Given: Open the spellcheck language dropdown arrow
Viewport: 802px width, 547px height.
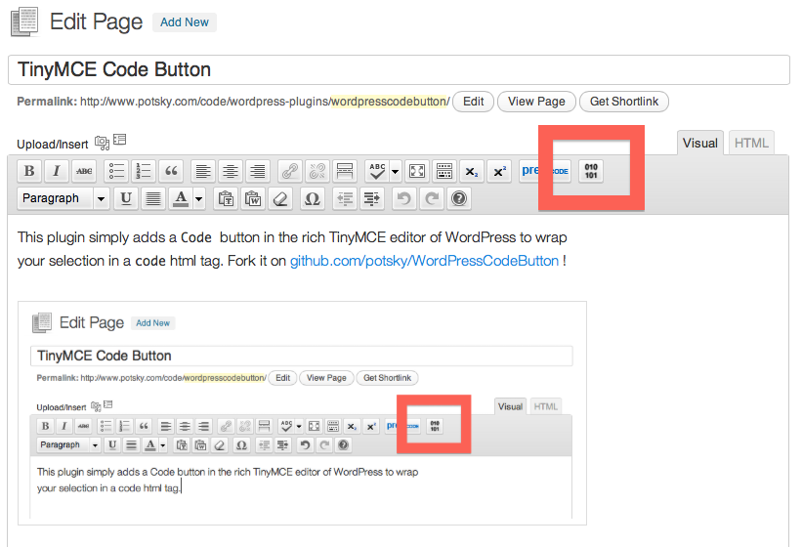Looking at the screenshot, I should coord(396,171).
